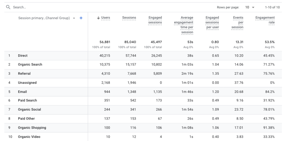Select the Direct channel row

[x=23, y=56]
